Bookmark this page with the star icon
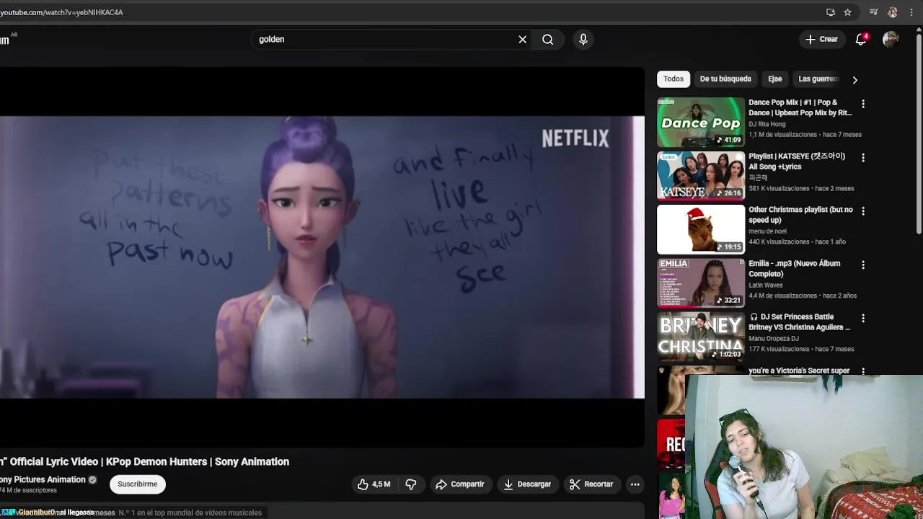This screenshot has width=923, height=519. pos(848,12)
